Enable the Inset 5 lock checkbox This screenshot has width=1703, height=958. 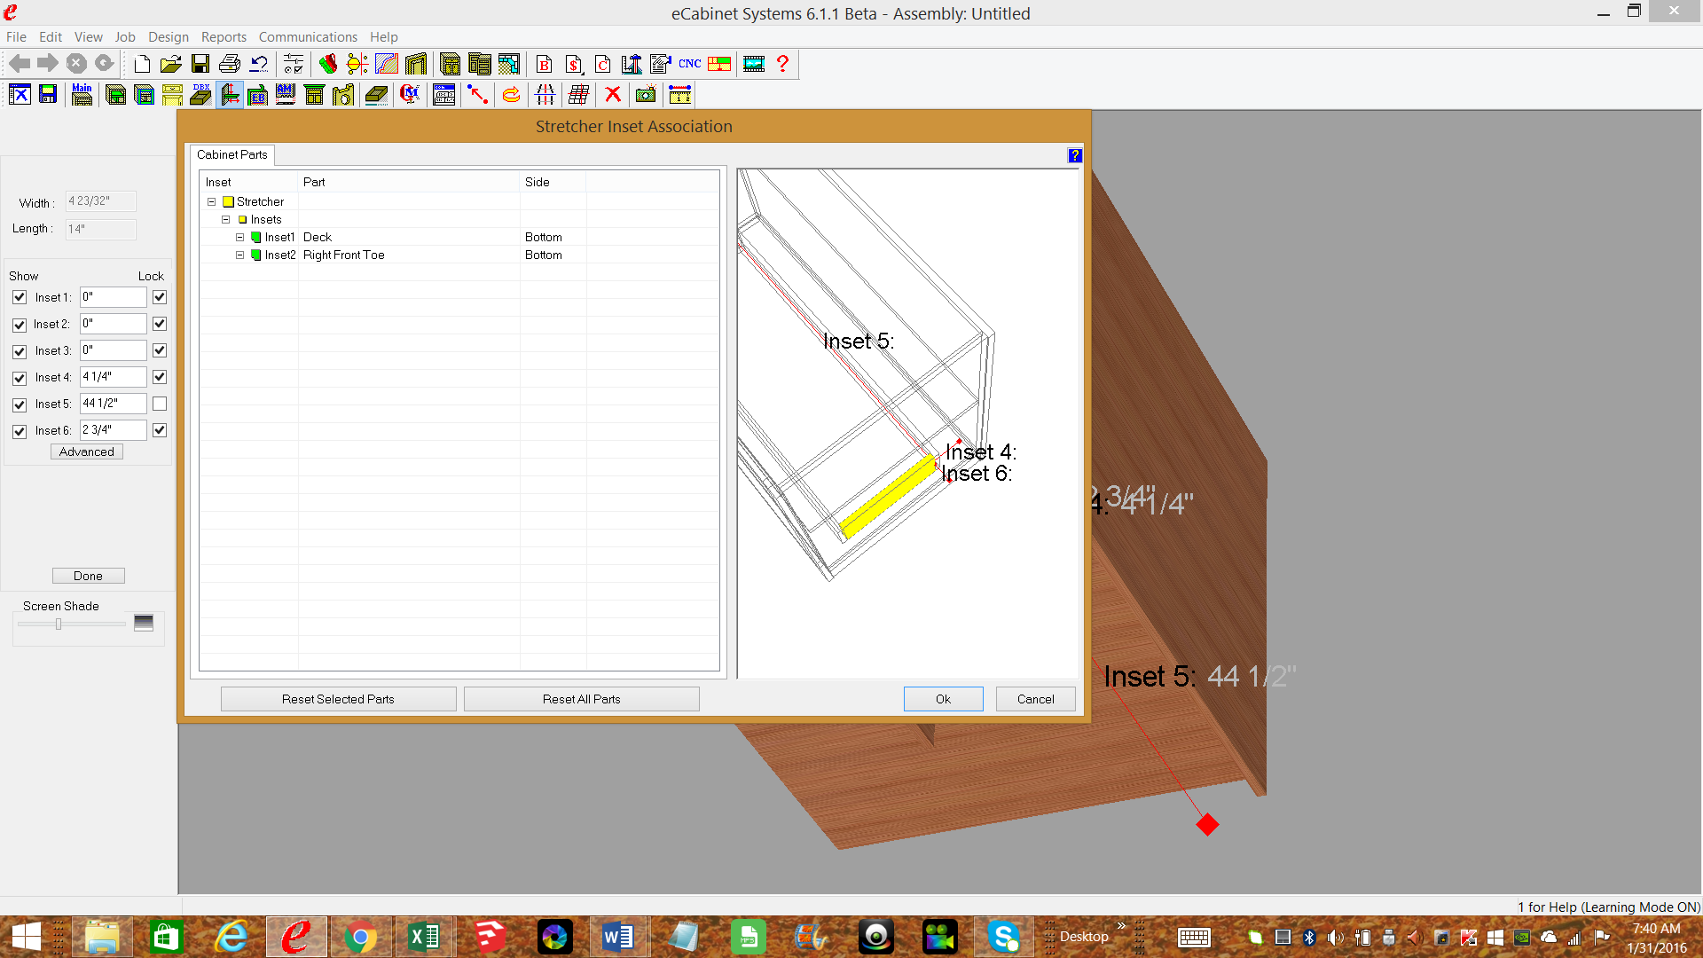coord(160,404)
